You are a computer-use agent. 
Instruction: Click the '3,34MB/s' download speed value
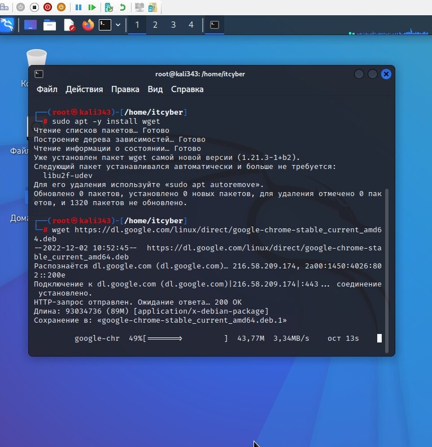click(291, 338)
